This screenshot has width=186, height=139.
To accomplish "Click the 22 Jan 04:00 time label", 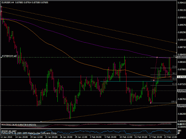I will [51, 137].
